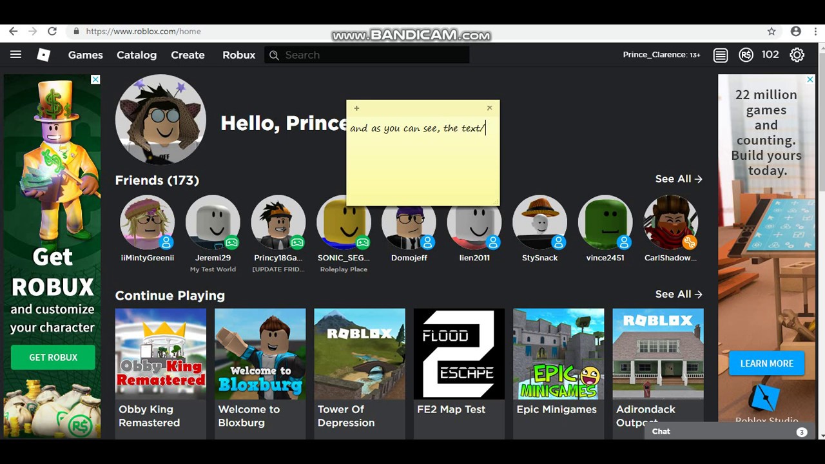Screen dimensions: 825x464
Task: See All Continue Playing games
Action: click(679, 295)
